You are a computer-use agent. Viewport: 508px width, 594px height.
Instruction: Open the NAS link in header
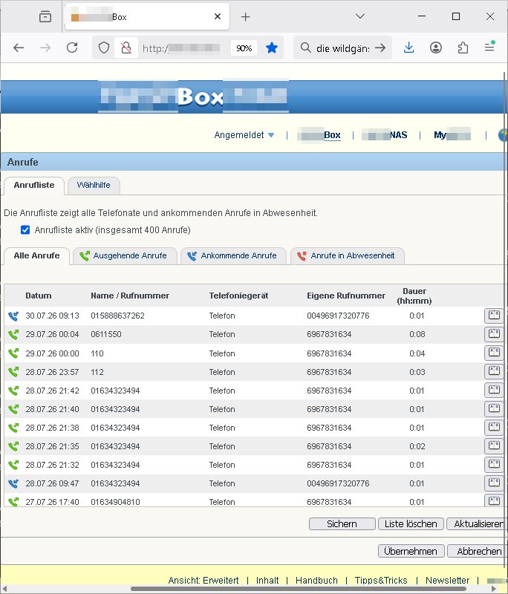tap(385, 135)
